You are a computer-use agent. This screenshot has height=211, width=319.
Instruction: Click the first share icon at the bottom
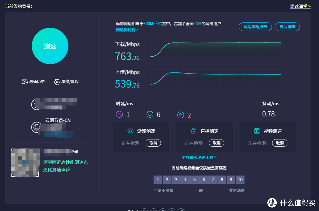144,209
